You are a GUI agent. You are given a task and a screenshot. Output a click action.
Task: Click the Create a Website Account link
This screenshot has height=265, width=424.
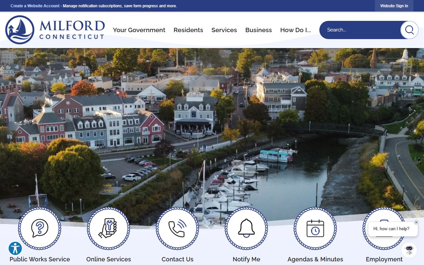(35, 6)
